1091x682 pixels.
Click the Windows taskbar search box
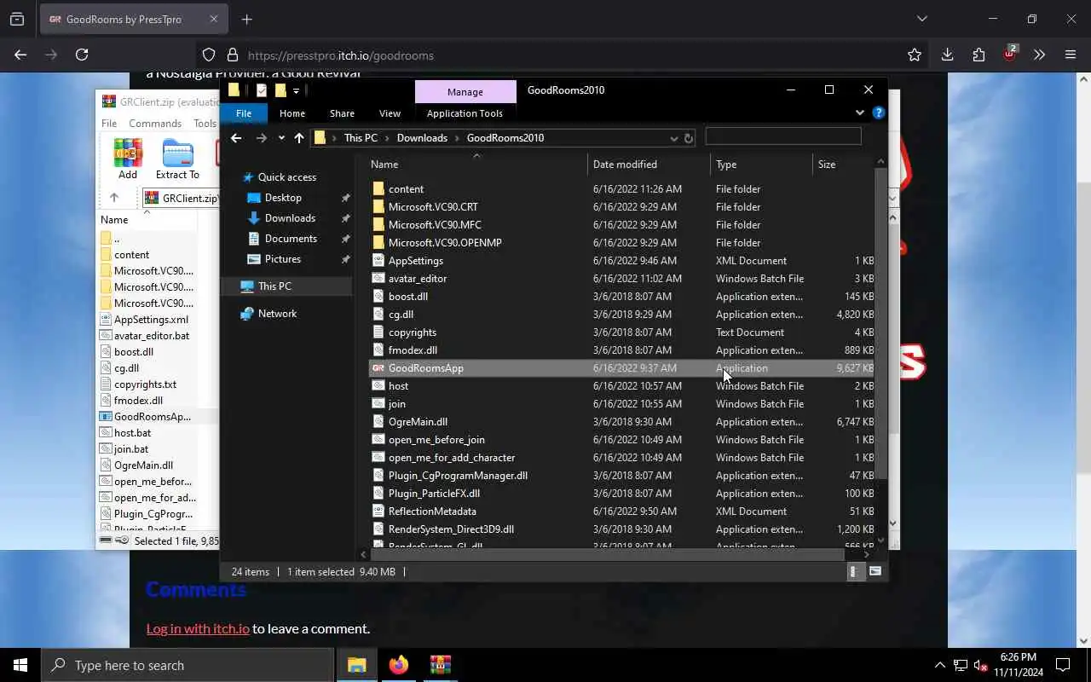[188, 665]
